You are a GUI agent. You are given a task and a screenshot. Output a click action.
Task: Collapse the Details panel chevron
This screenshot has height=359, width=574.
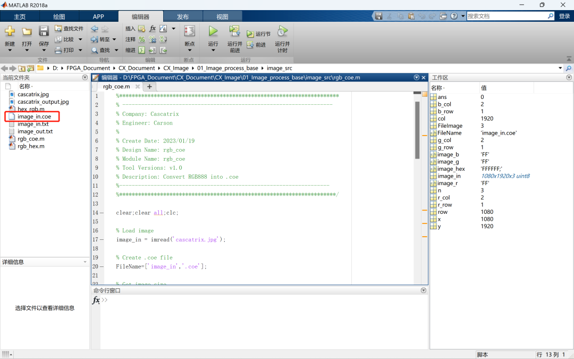(85, 262)
